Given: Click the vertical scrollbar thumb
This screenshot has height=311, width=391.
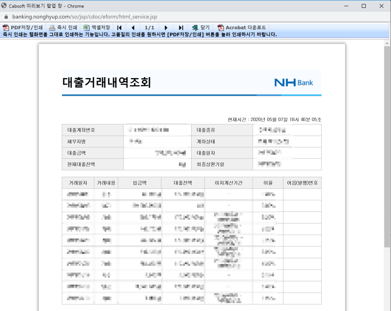Looking at the screenshot, I should pyautogui.click(x=387, y=147).
